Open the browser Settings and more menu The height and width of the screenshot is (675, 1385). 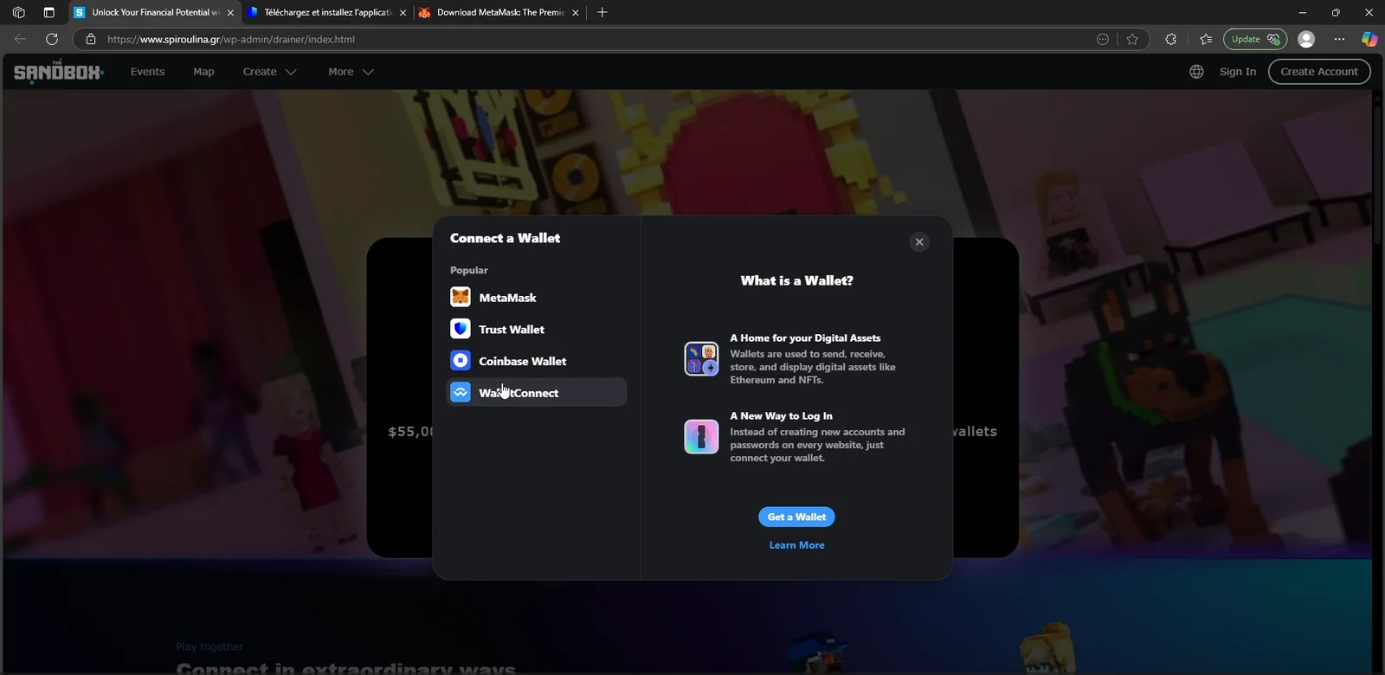coord(1339,39)
